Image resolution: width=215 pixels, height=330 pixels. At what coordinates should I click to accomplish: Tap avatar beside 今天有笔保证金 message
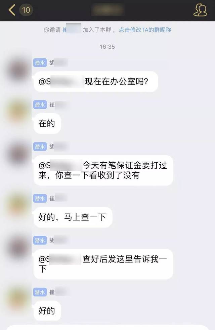pos(18,154)
